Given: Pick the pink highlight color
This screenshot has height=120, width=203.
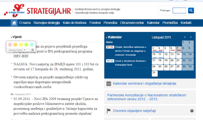Looking at the screenshot, I should coord(10,45).
